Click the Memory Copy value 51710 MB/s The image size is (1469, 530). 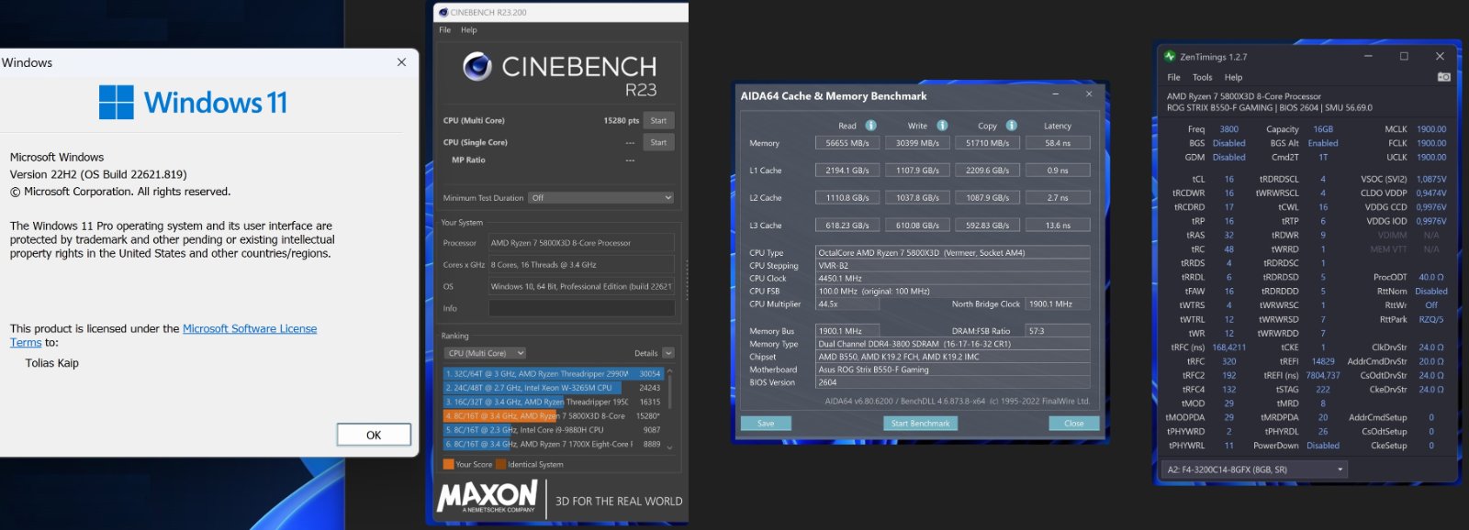987,143
